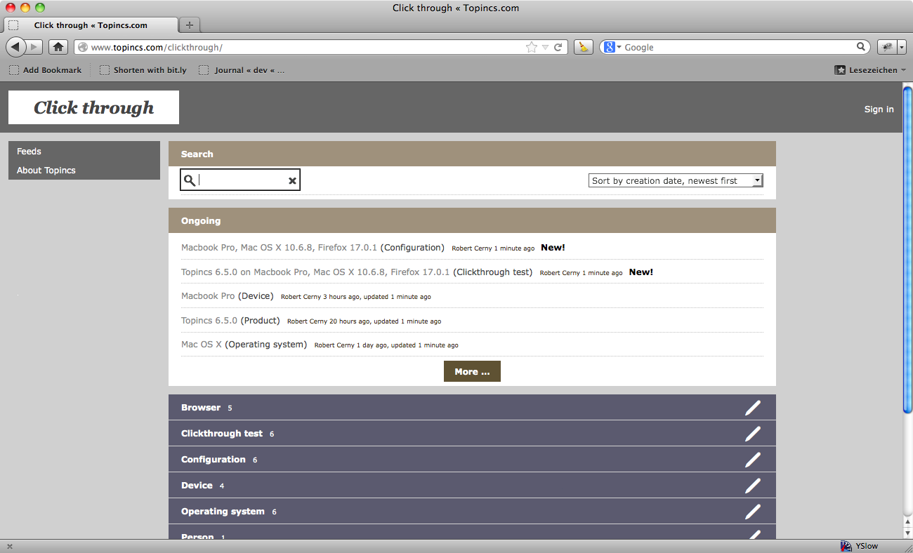
Task: Expand the Lesezeichen bookmarks menu
Action: point(870,70)
